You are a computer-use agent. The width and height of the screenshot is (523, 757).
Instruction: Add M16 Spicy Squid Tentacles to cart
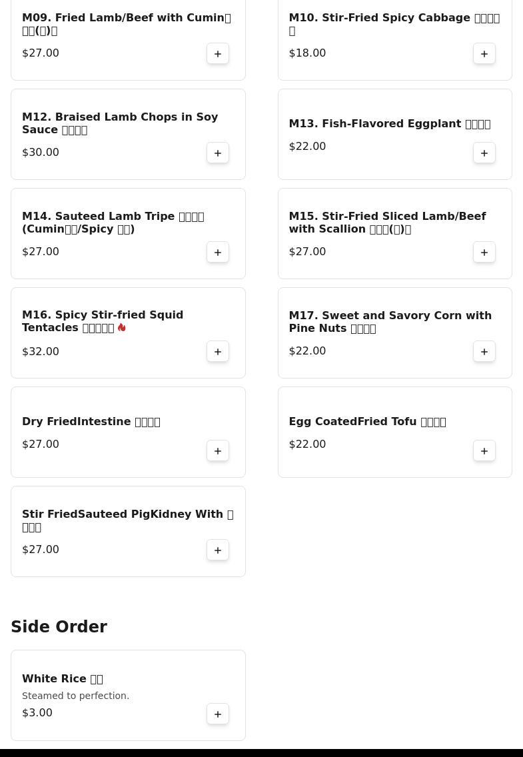tap(218, 351)
